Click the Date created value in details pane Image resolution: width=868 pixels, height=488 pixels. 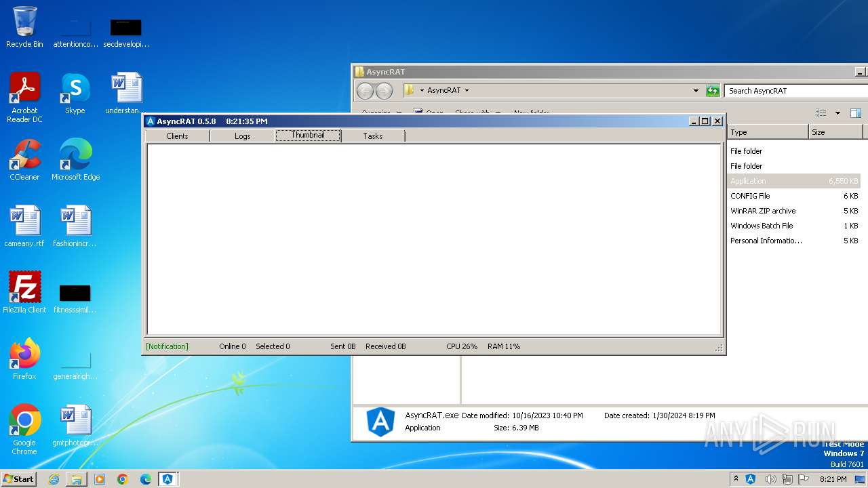point(683,415)
